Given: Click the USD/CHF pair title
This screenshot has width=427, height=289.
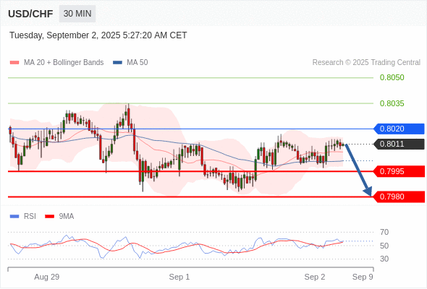Looking at the screenshot, I should (30, 14).
